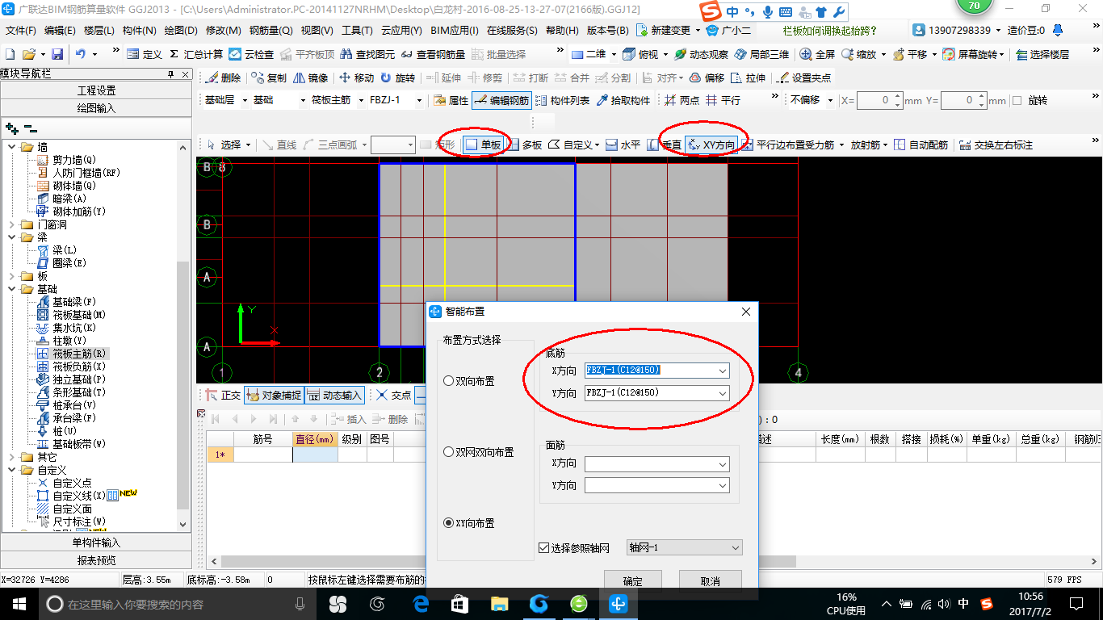The height and width of the screenshot is (620, 1103).
Task: Click the new file icon
Action: (10, 54)
